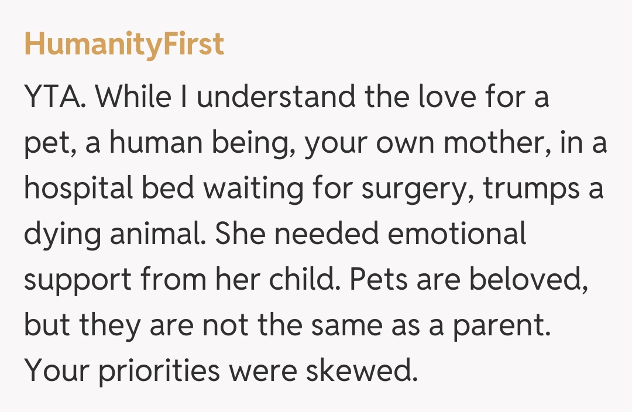Click the word "understand" in the comment
The height and width of the screenshot is (412, 632).
click(x=275, y=97)
